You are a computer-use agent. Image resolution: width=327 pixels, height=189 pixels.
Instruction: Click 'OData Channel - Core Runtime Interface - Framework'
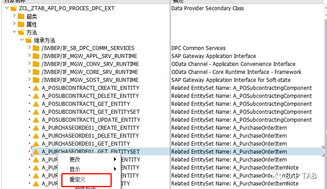coord(236,72)
